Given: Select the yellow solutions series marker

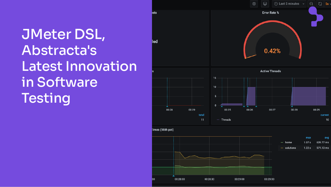Looking at the screenshot, I should click(x=282, y=148).
